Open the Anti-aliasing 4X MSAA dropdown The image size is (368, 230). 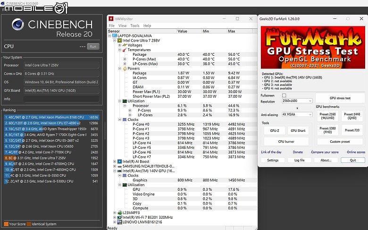(297, 114)
